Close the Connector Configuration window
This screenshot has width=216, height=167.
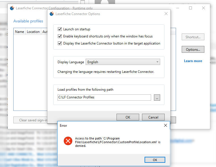204,8
